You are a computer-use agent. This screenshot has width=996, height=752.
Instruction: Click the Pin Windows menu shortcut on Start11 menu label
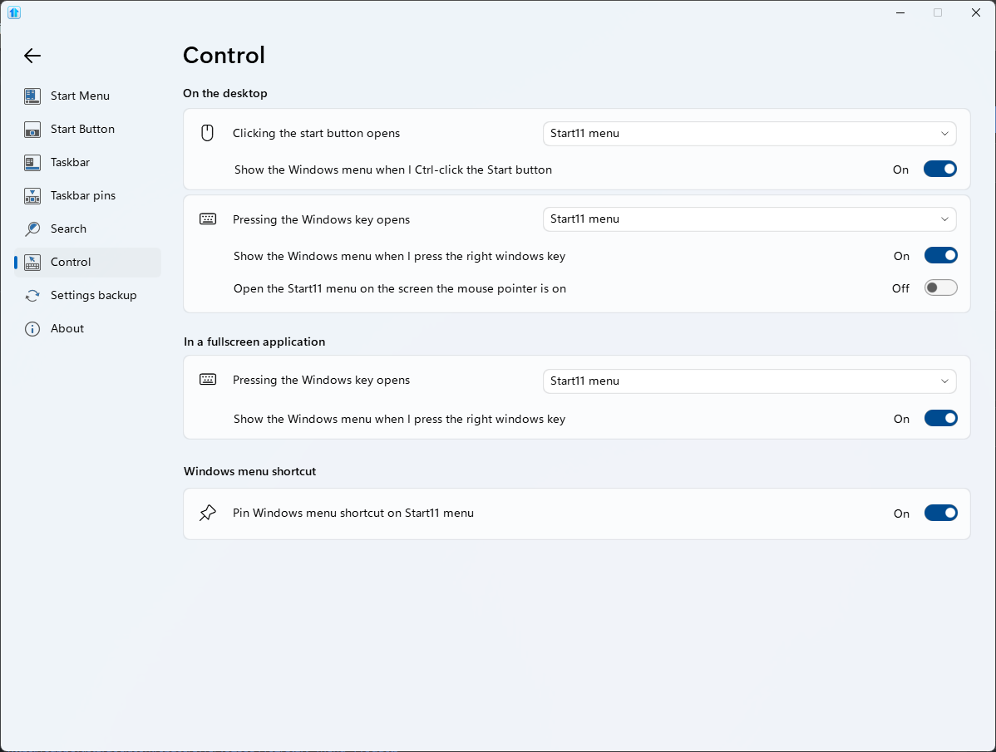click(x=353, y=513)
